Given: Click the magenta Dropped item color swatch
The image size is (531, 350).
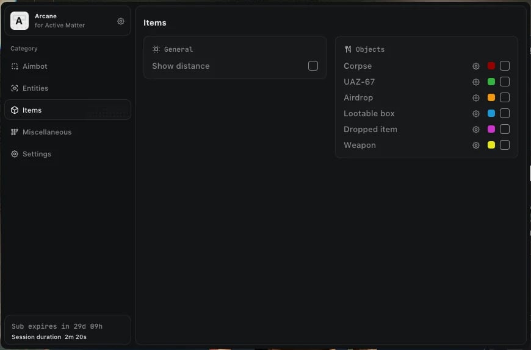Looking at the screenshot, I should tap(491, 129).
